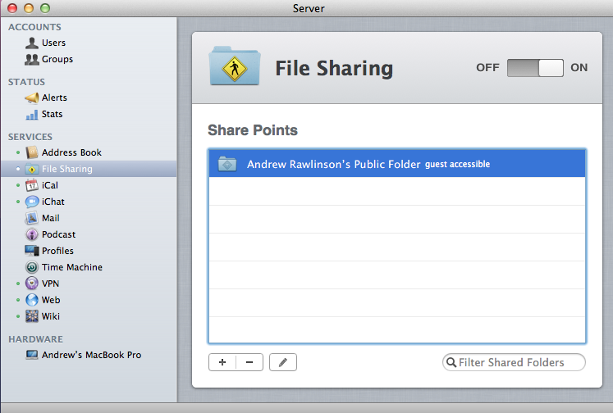Select the VPN service
The height and width of the screenshot is (413, 613).
click(x=50, y=284)
